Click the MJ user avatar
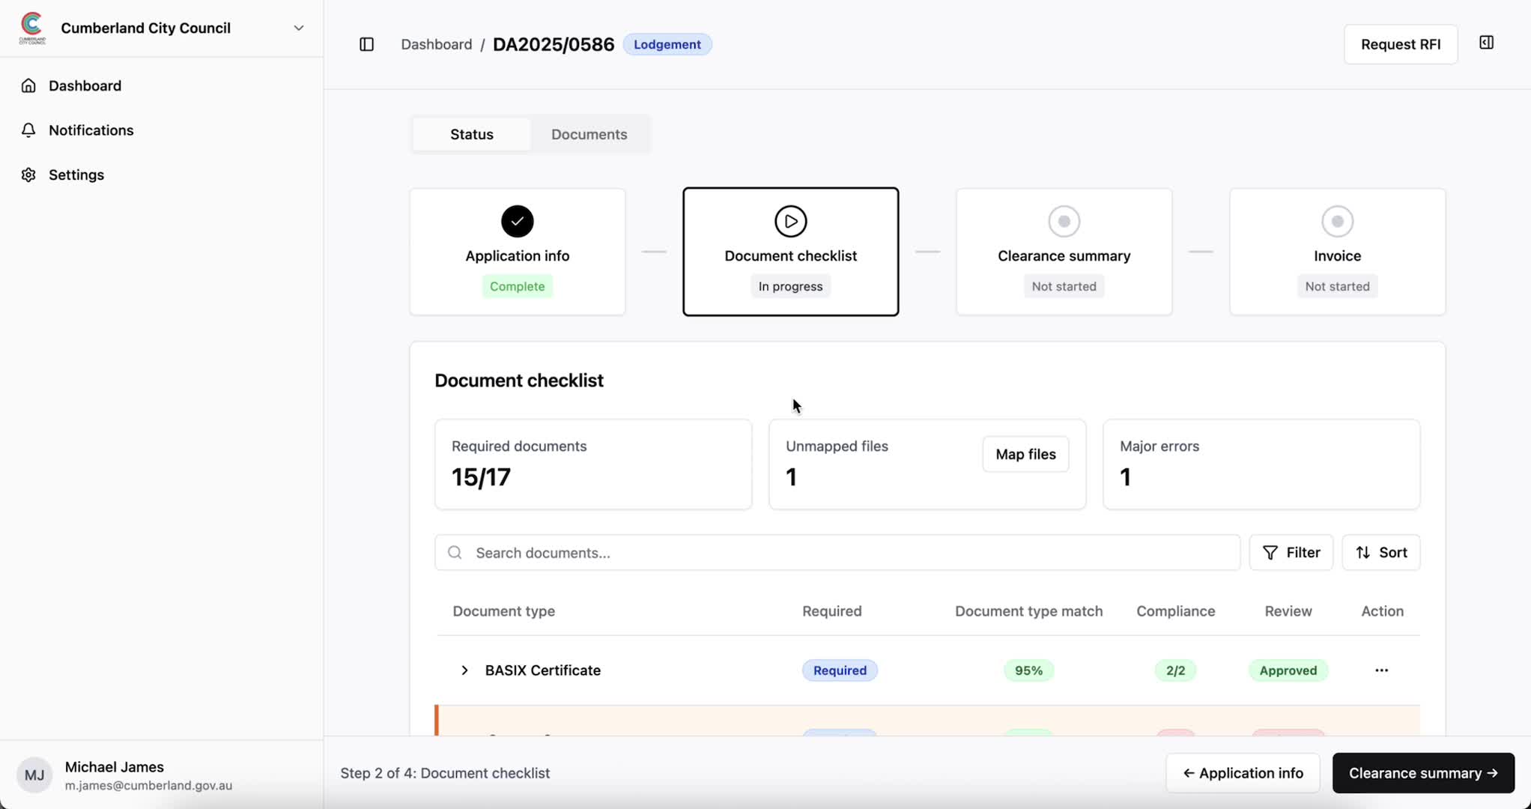 (x=34, y=775)
